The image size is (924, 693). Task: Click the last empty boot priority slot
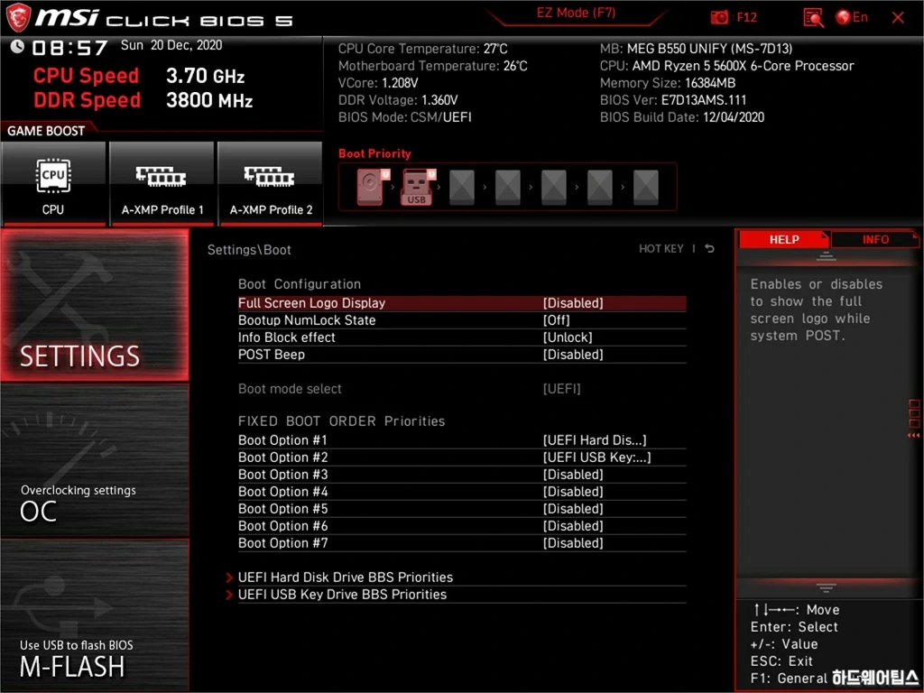(x=645, y=187)
